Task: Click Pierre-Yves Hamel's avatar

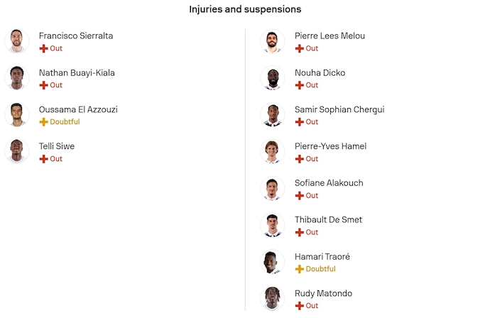Action: click(x=273, y=152)
